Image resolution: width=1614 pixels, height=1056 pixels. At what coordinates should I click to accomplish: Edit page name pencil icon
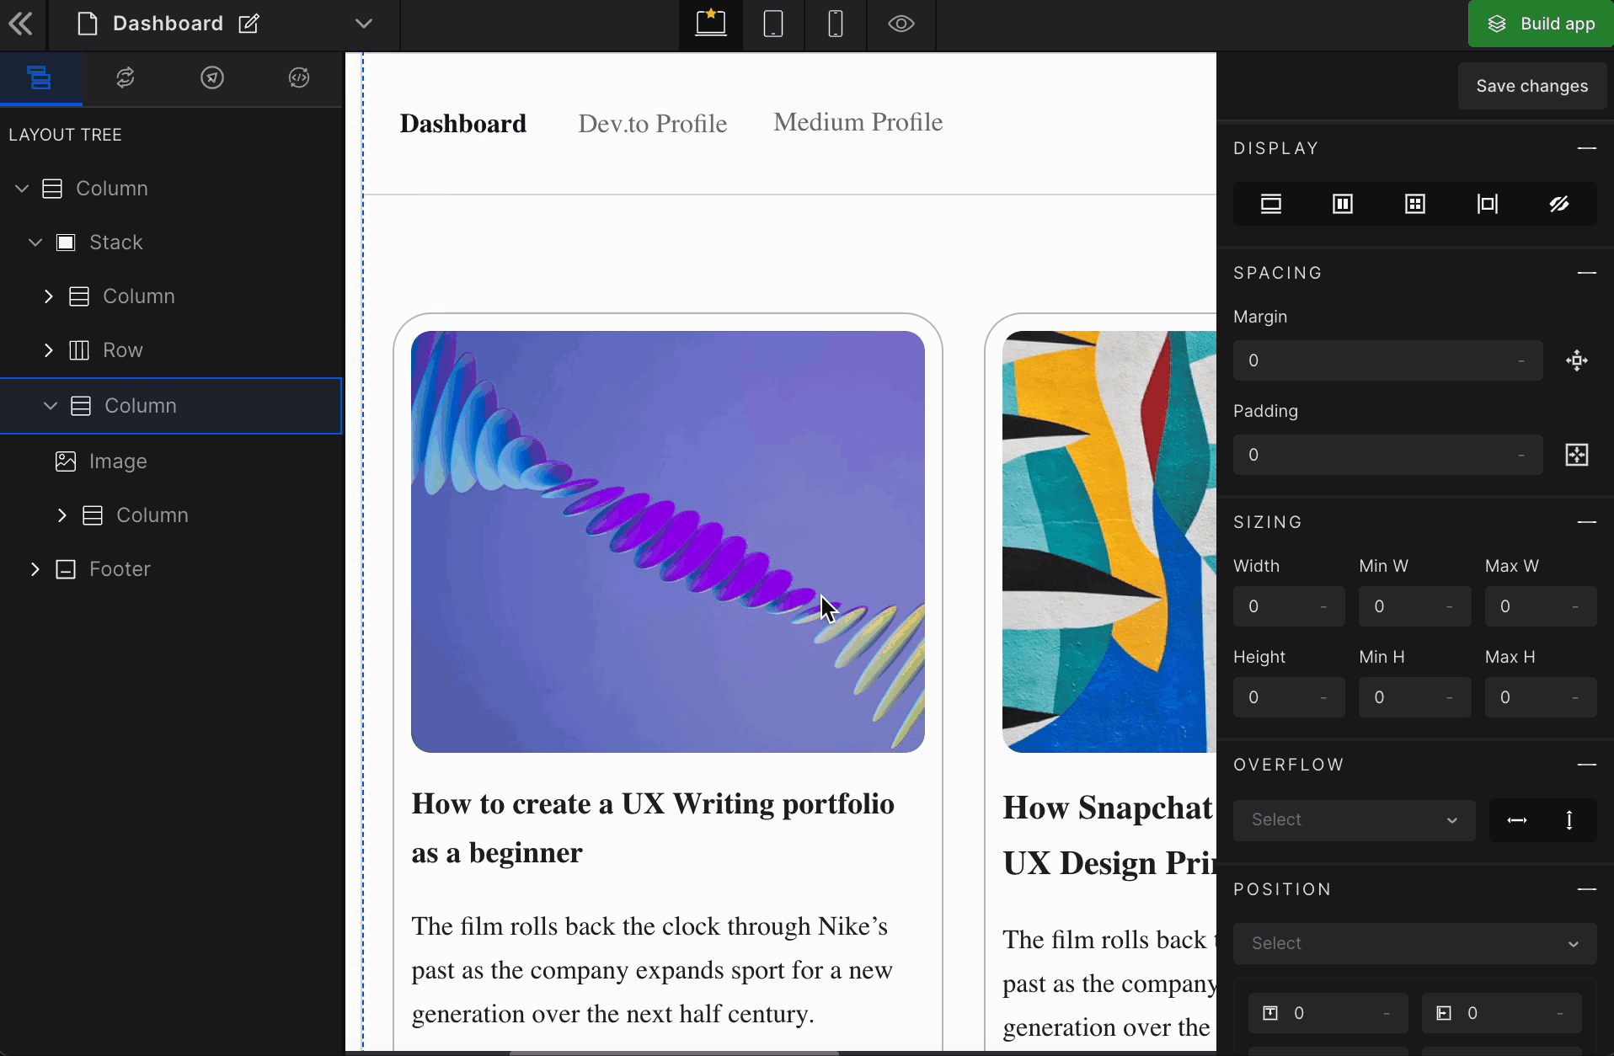click(x=249, y=24)
